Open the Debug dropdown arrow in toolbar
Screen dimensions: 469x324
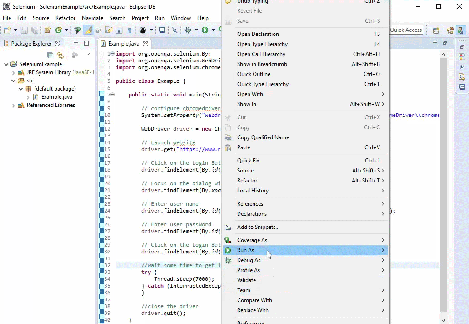(x=196, y=30)
